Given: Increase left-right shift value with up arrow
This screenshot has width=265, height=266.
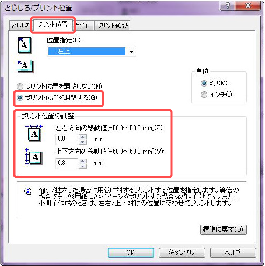Looking at the screenshot, I should pyautogui.click(x=82, y=137).
